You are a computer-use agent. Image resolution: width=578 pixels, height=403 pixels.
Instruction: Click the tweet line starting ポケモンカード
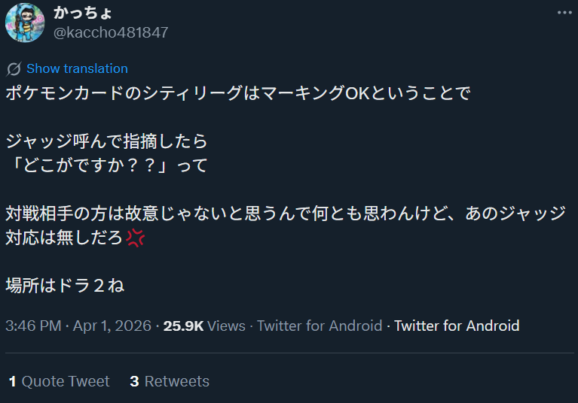(238, 93)
